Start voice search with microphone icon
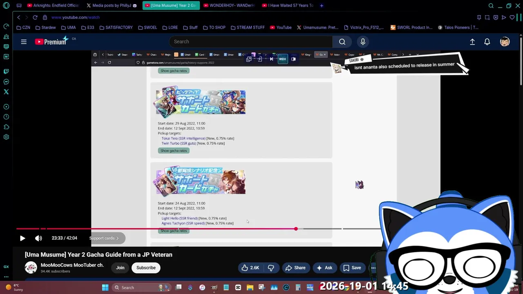Viewport: 523px width, 294px height. click(x=363, y=42)
